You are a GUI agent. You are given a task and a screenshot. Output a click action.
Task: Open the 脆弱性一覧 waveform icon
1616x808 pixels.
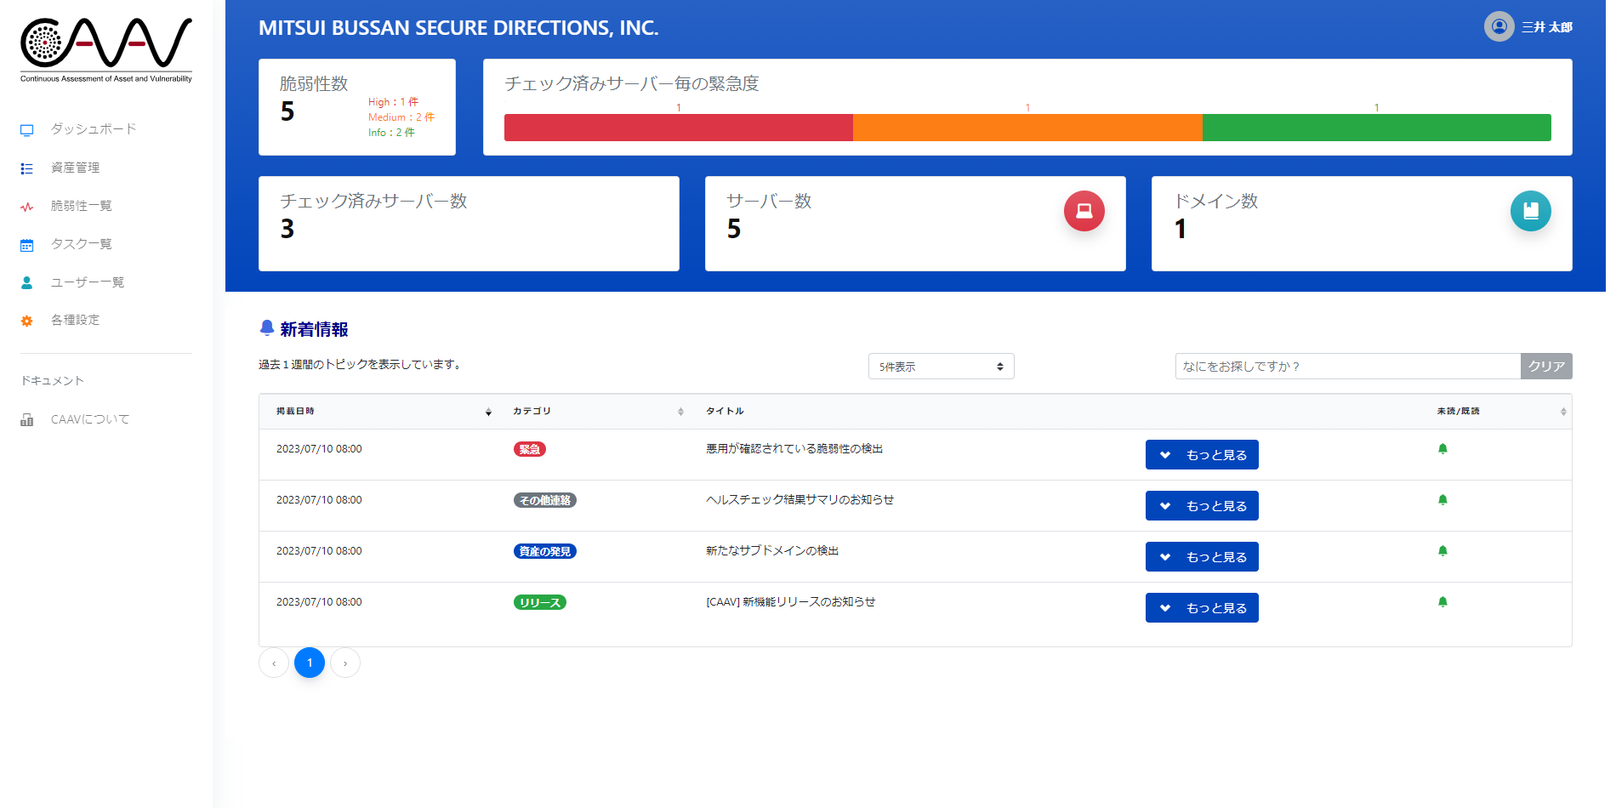point(26,206)
